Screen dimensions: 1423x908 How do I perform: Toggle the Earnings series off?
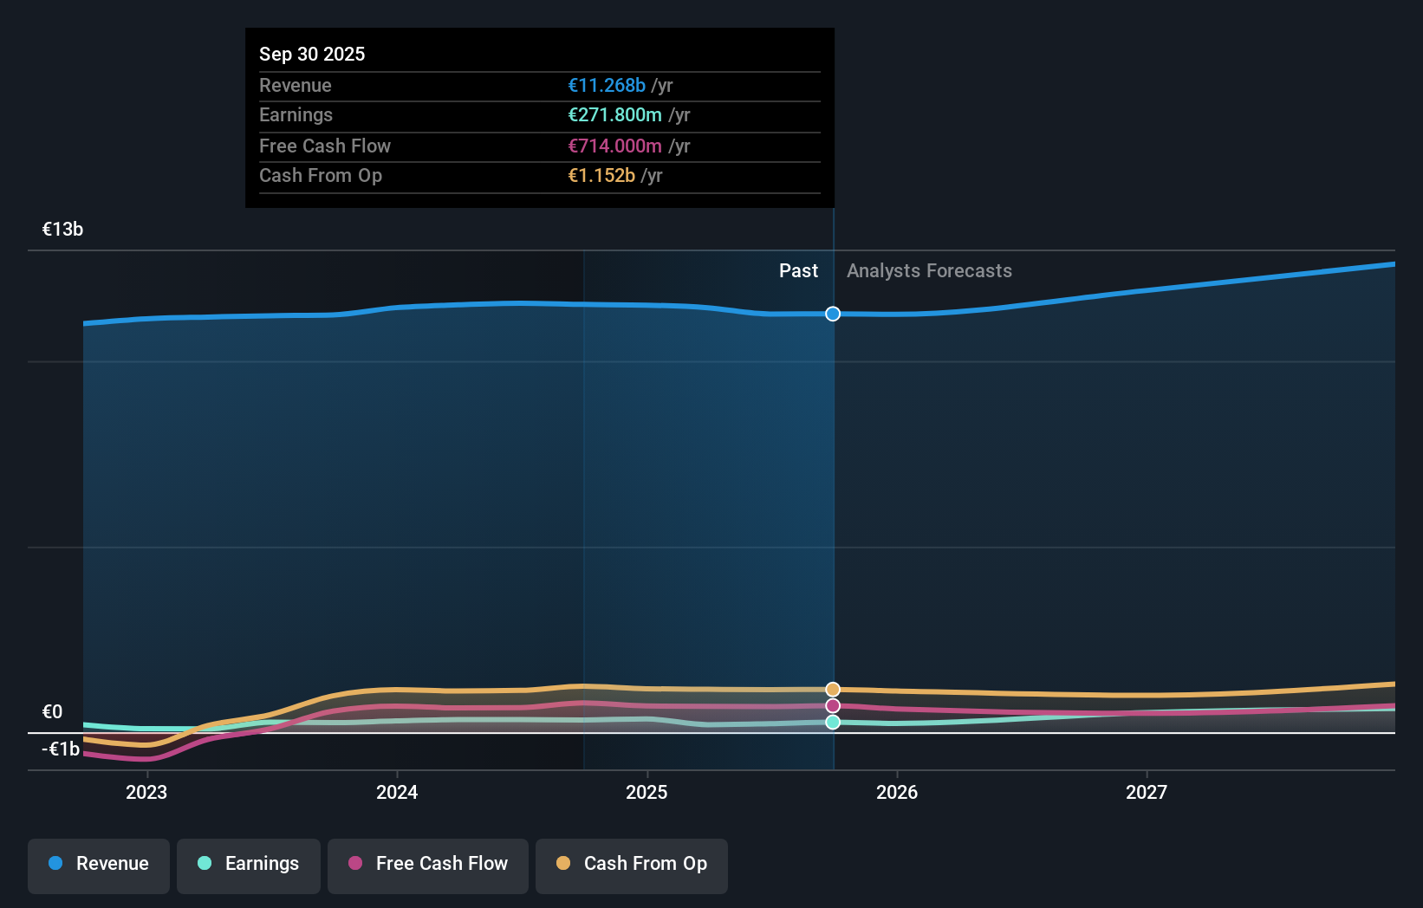(x=249, y=866)
